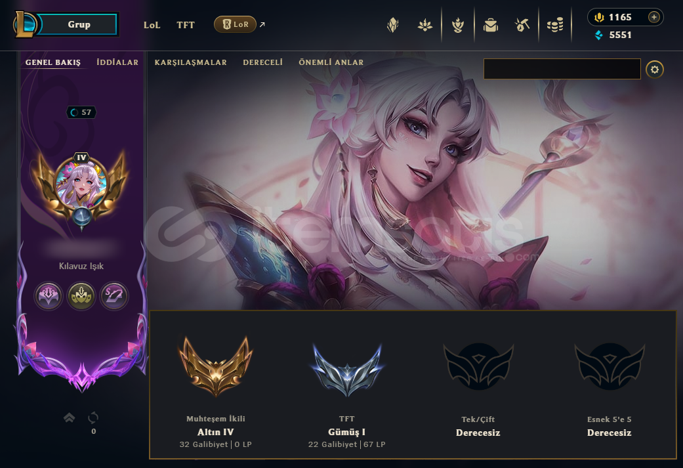The image size is (683, 468).
Task: Click the Altın IV rank emblem
Action: click(x=216, y=366)
